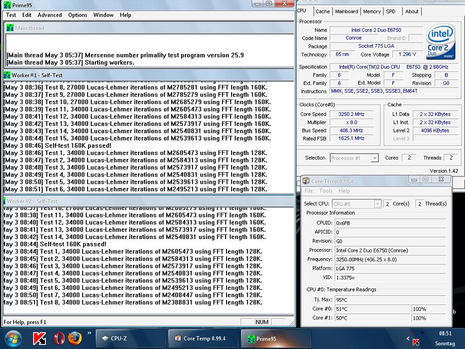Click the Level 2 cache value 4096 KBytes

tap(435, 130)
